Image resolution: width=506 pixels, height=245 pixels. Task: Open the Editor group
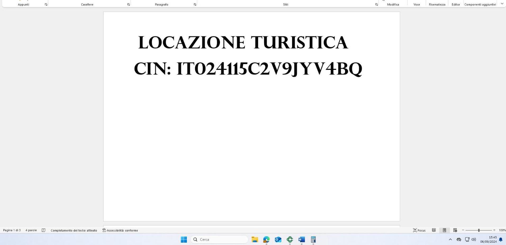click(x=456, y=5)
